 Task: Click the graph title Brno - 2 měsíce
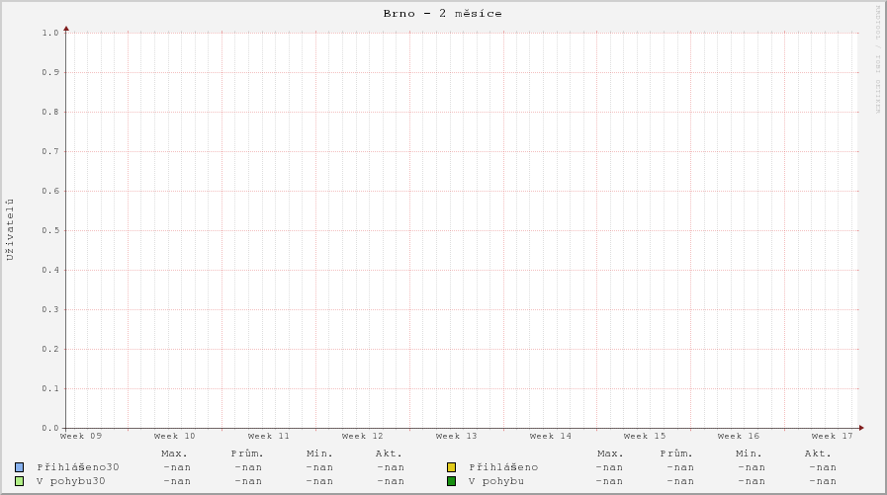442,14
